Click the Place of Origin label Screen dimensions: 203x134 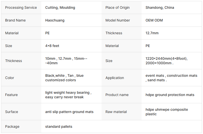[x=118, y=7]
